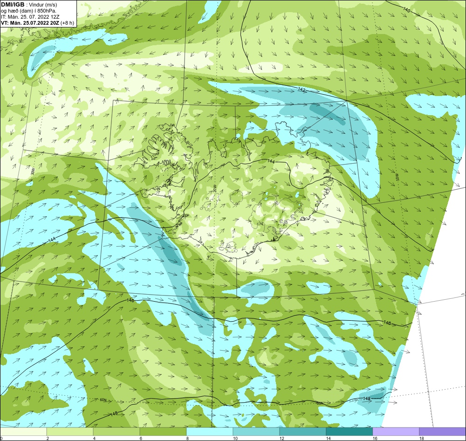Click the '144' contour label over northern Iceland
Image resolution: width=466 pixels, height=441 pixels.
coord(271,161)
